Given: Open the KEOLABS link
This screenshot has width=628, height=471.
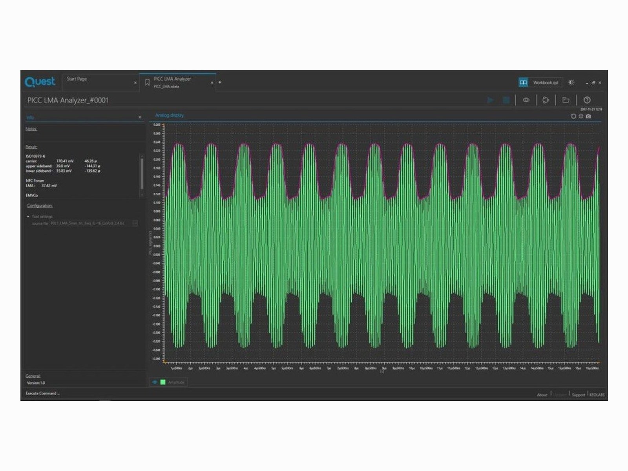Looking at the screenshot, I should (597, 395).
